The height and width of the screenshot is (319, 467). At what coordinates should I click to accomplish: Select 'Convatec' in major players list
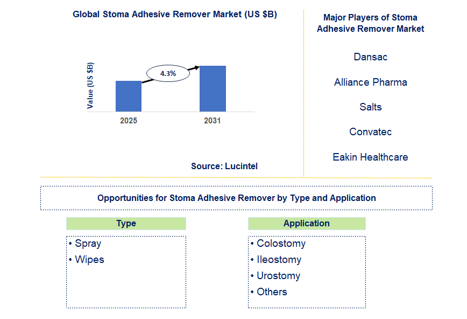pyautogui.click(x=371, y=131)
